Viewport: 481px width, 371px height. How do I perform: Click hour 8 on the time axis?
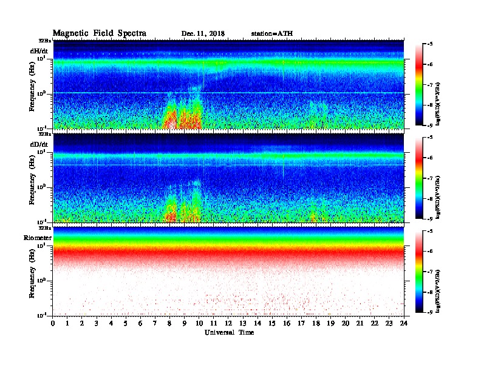click(x=169, y=324)
